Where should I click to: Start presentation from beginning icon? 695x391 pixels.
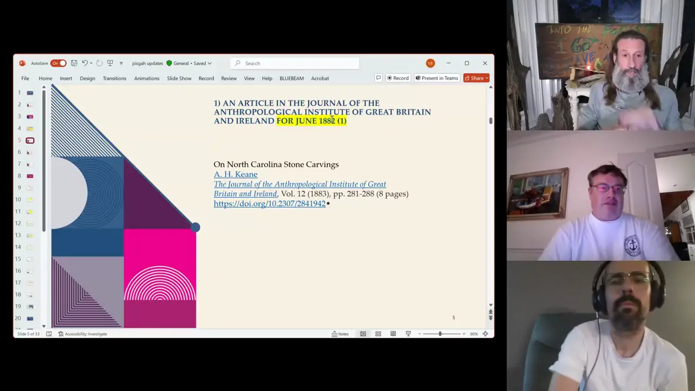point(110,63)
